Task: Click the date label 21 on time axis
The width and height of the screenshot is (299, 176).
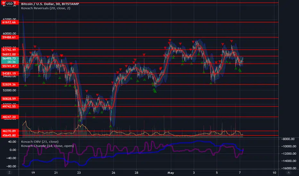Action: point(56,173)
